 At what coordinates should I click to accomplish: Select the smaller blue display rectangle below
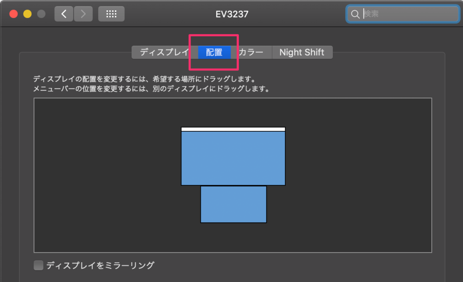tap(233, 204)
